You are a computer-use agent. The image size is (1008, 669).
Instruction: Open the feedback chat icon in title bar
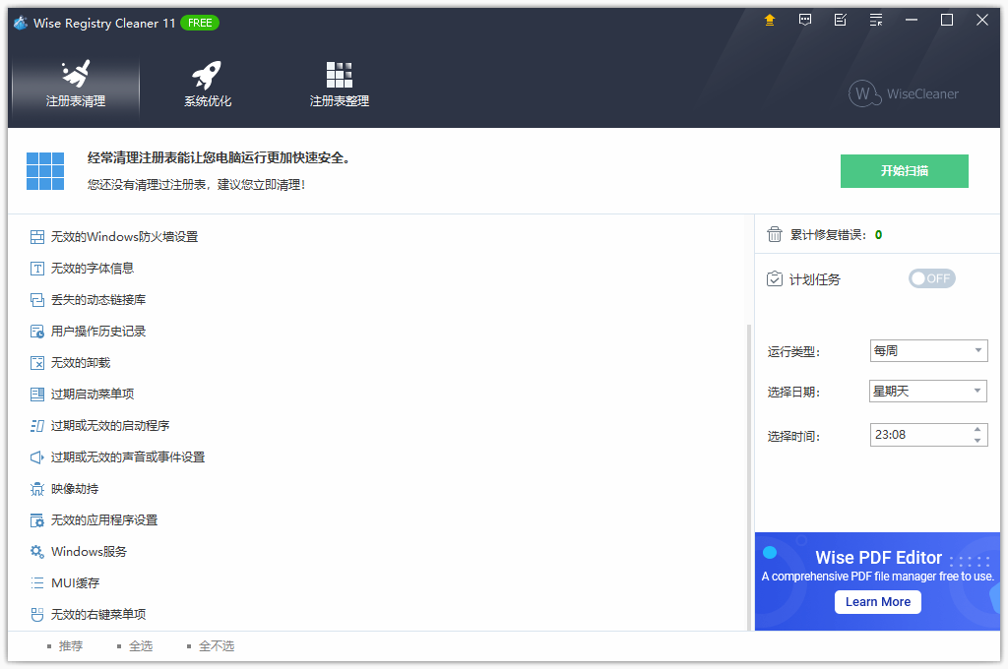[805, 20]
